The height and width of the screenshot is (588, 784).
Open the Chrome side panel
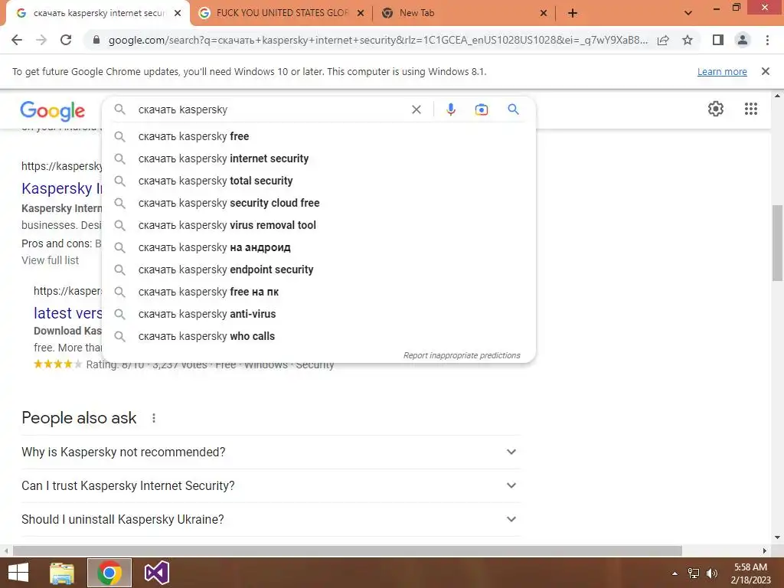(718, 40)
